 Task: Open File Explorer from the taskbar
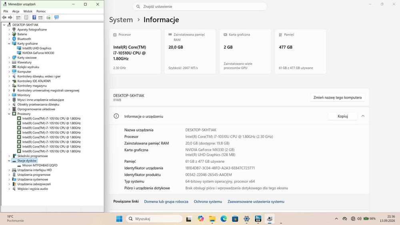tap(212, 219)
